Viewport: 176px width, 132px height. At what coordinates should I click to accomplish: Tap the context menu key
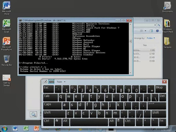pos(120,122)
